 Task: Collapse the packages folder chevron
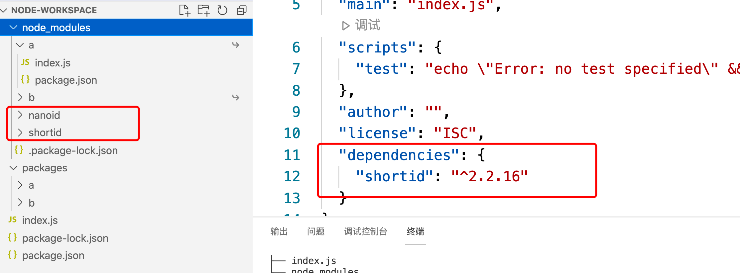click(14, 168)
